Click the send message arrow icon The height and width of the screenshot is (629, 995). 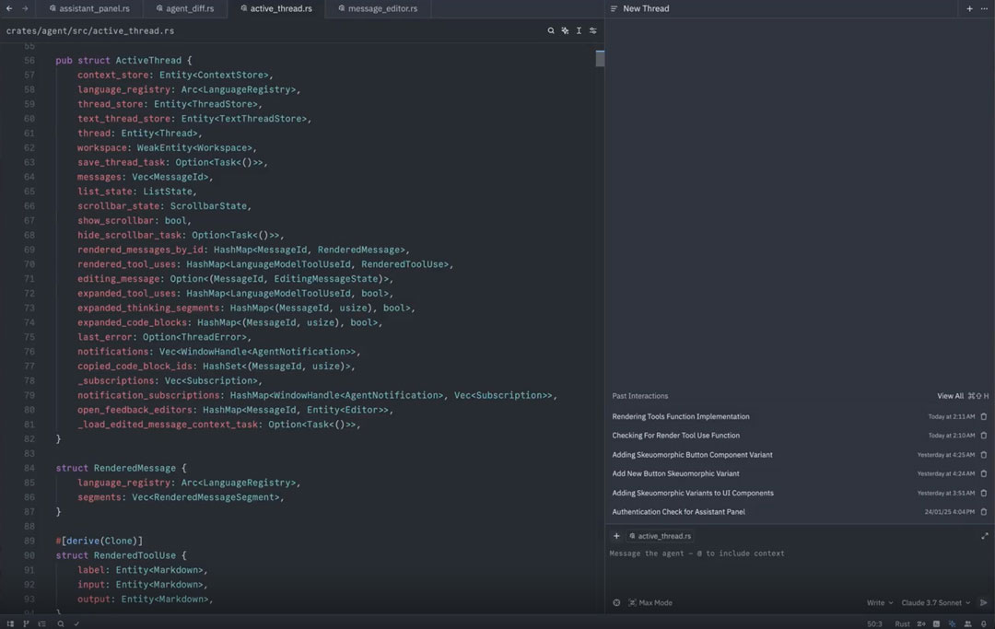[983, 603]
